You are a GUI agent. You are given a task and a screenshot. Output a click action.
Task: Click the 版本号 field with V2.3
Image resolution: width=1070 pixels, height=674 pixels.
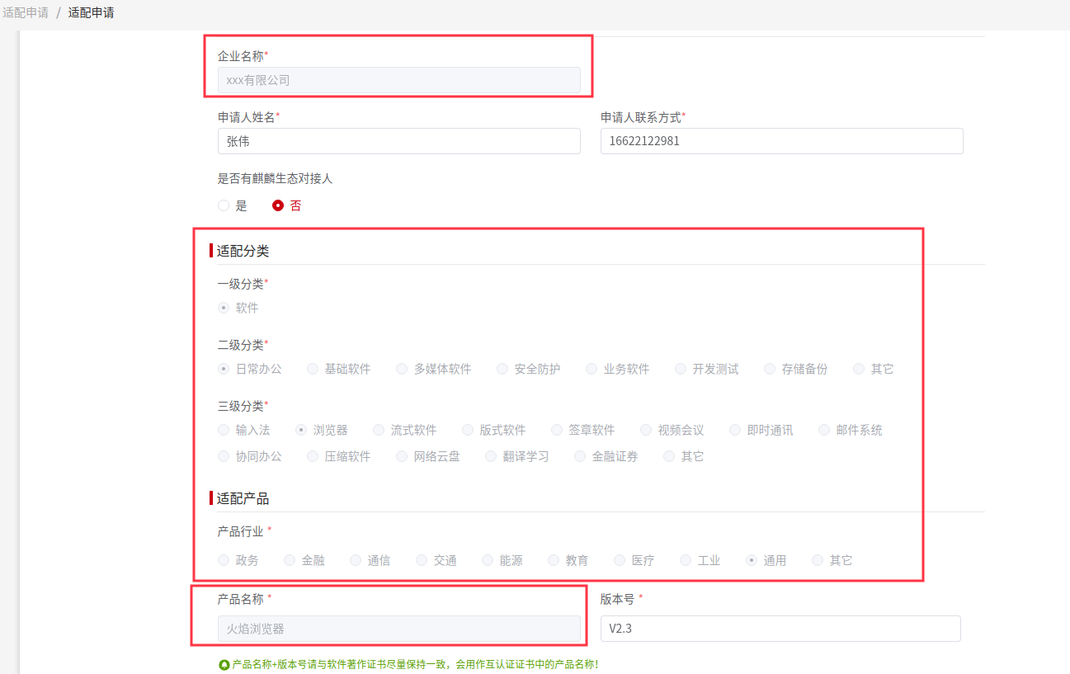pos(780,629)
